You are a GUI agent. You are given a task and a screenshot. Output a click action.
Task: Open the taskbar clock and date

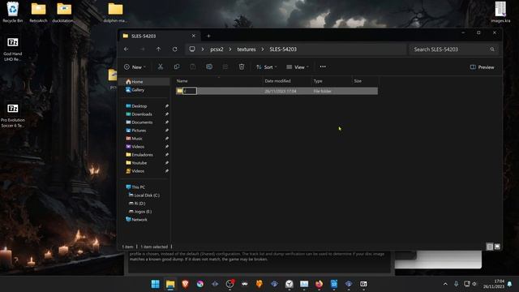(494, 284)
